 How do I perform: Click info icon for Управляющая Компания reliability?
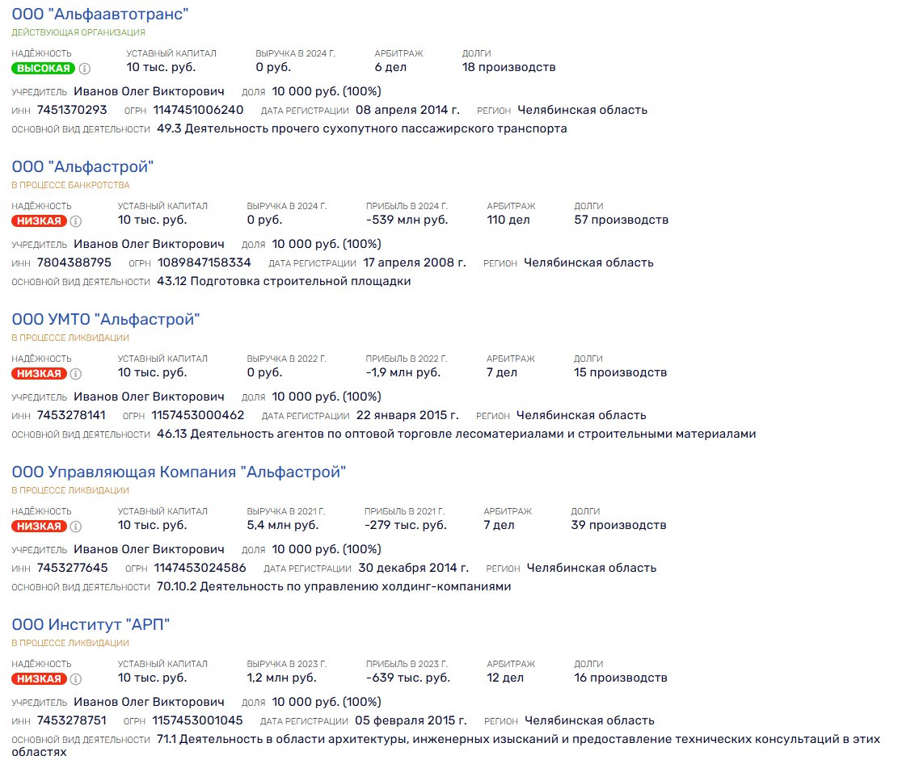coord(76,527)
